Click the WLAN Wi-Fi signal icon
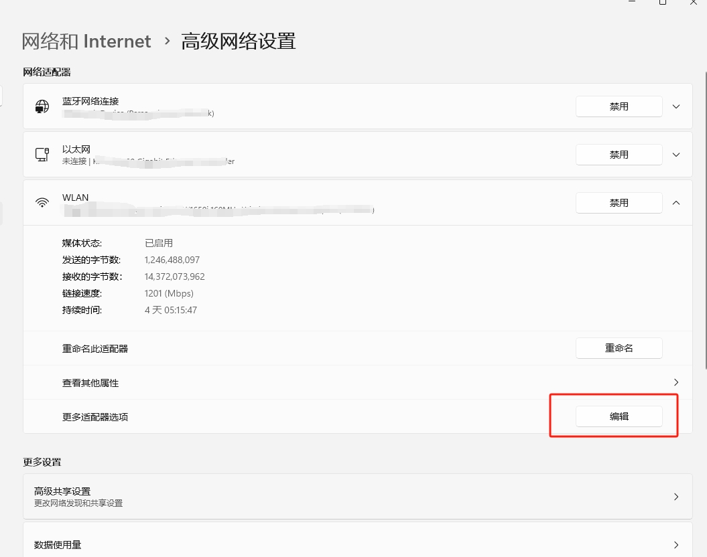The width and height of the screenshot is (707, 557). [x=42, y=203]
